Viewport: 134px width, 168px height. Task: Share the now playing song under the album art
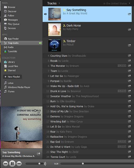click(x=39, y=154)
